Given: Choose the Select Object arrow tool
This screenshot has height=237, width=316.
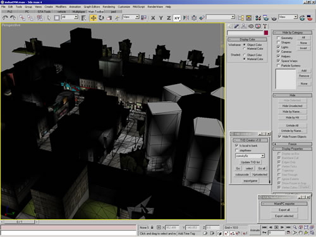Looking at the screenshot, I should pos(49,18).
